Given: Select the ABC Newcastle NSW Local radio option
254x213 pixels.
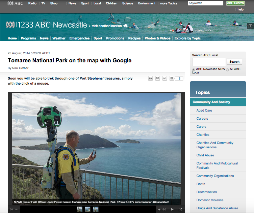Looking at the screenshot, I should point(194,70).
